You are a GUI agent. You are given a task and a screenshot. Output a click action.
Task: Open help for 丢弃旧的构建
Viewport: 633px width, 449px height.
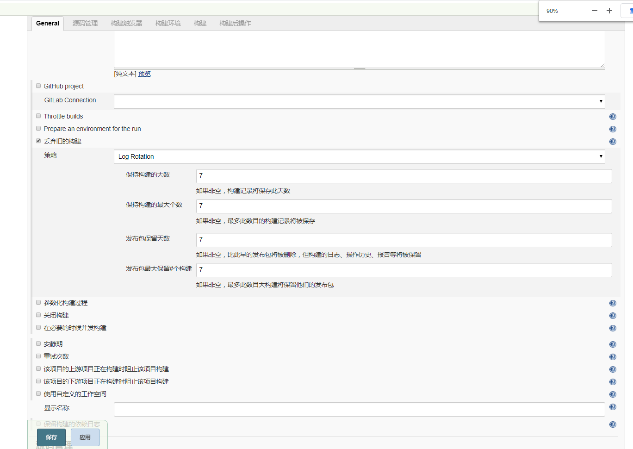coord(613,142)
